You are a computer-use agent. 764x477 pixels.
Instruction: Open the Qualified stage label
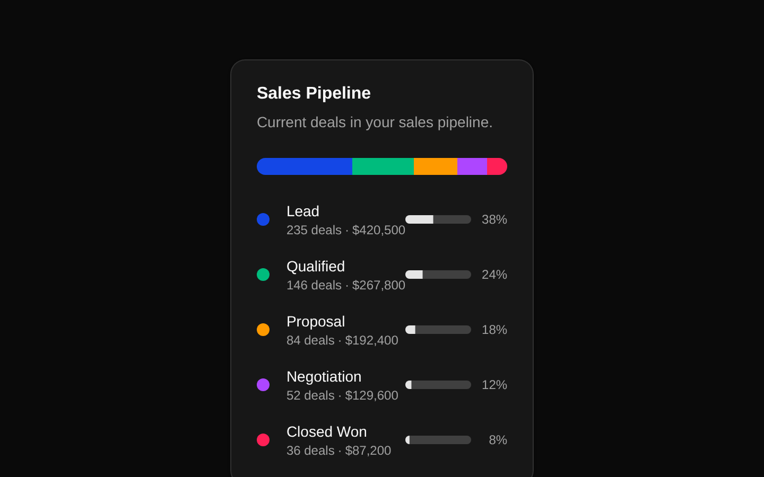[316, 267]
